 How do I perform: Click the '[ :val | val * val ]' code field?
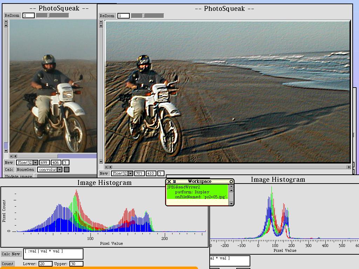click(53, 254)
